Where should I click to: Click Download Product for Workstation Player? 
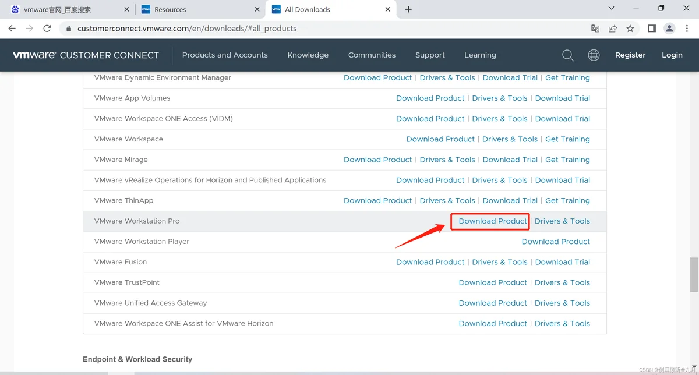pos(556,242)
